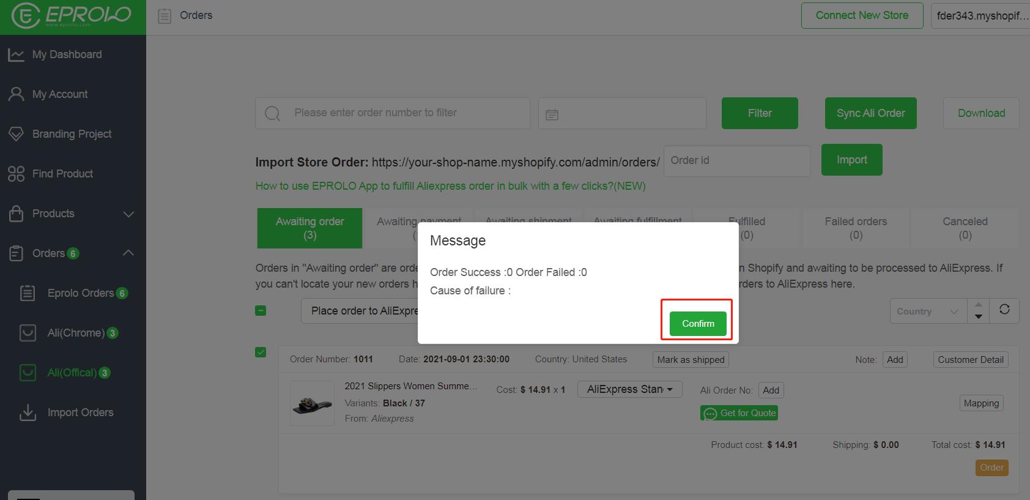Open Ali(Chrome) menu item
The height and width of the screenshot is (500, 1030).
tap(76, 333)
